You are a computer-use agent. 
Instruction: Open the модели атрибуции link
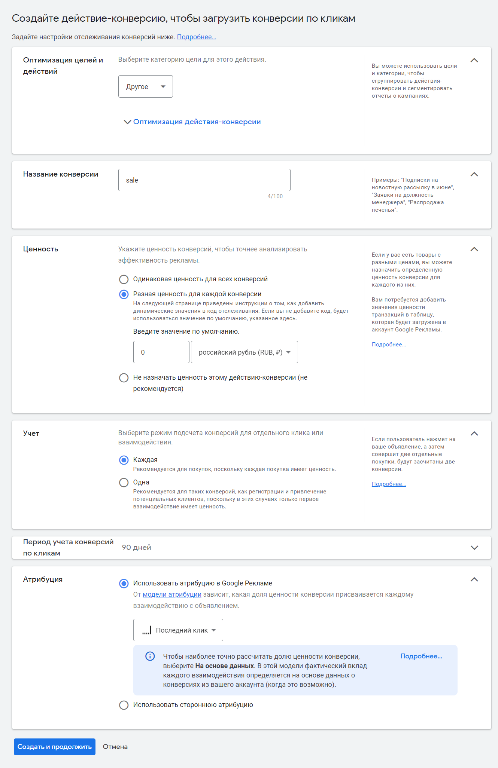172,594
